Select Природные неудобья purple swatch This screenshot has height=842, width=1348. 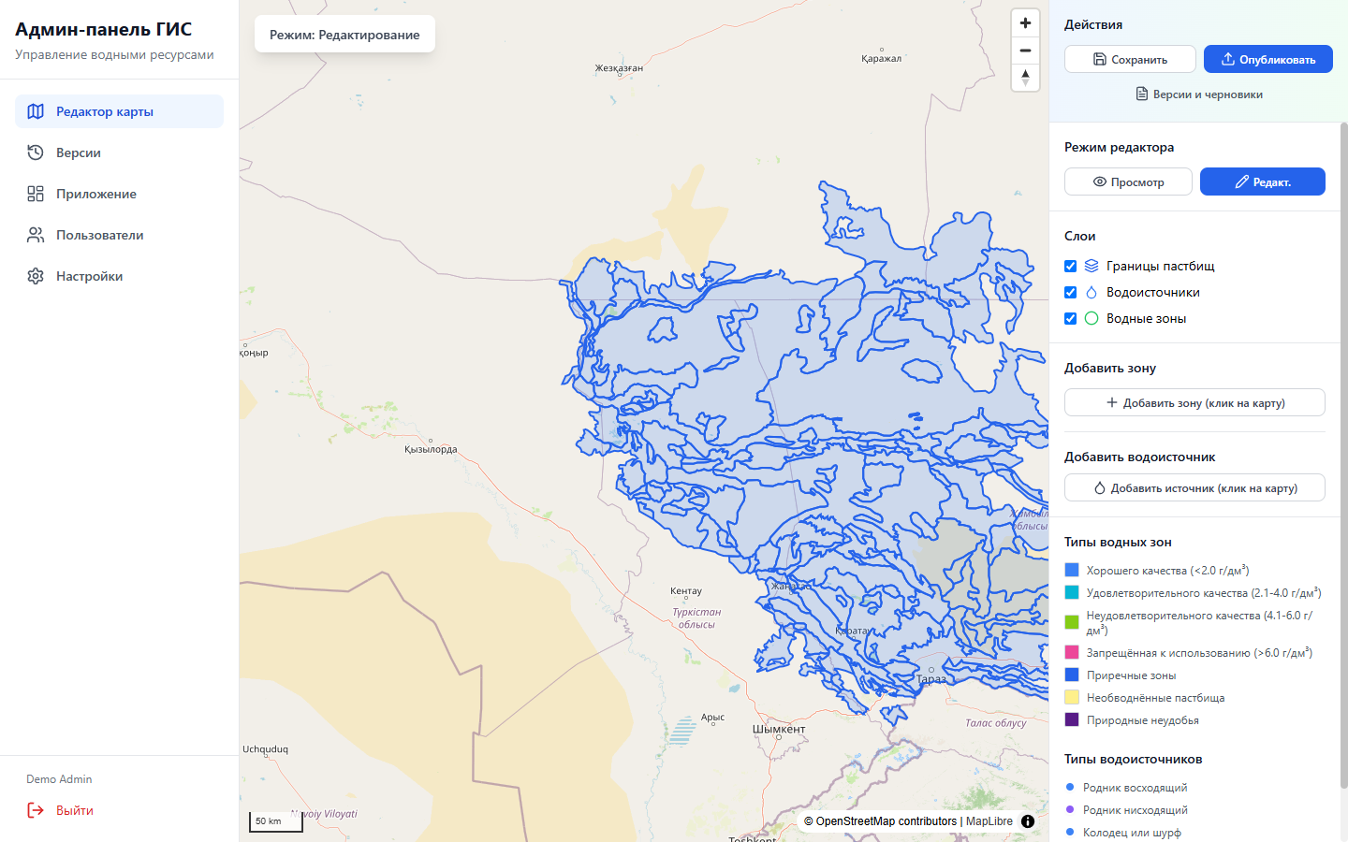(1072, 719)
